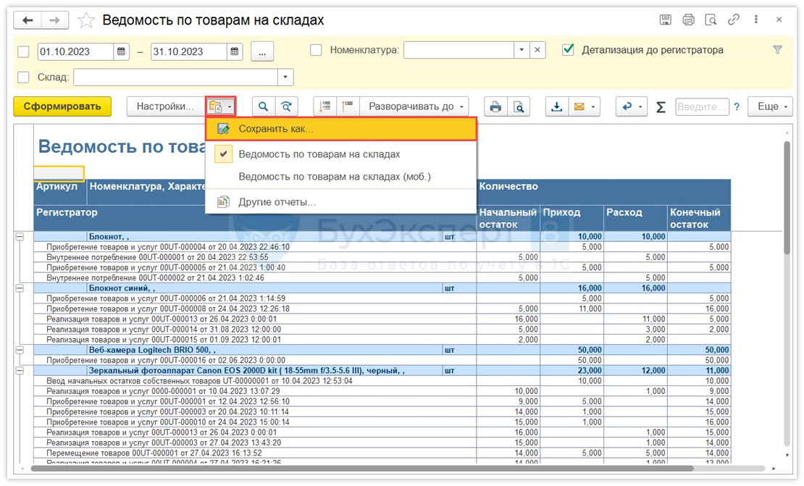Open the Еще menu dropdown
Image resolution: width=804 pixels, height=486 pixels.
point(770,106)
